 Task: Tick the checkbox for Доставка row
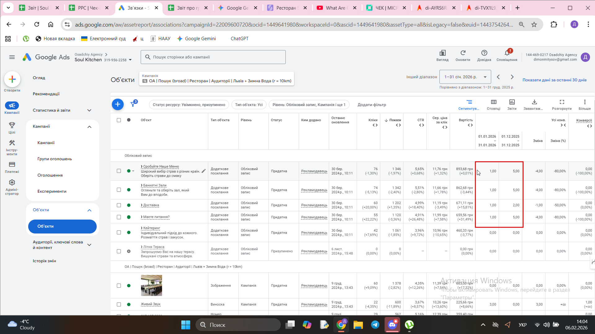[x=119, y=205]
